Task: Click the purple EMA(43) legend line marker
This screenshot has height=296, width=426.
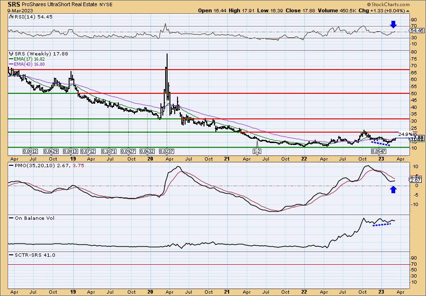Action: (x=11, y=64)
